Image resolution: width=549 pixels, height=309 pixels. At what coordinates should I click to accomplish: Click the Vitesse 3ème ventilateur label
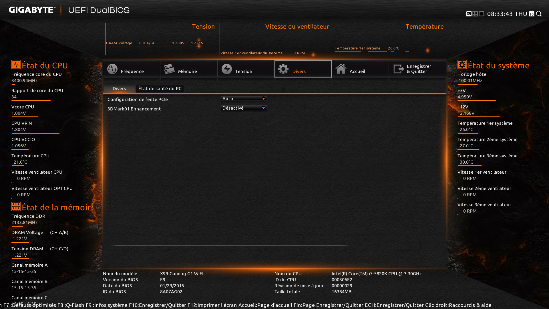[484, 205]
